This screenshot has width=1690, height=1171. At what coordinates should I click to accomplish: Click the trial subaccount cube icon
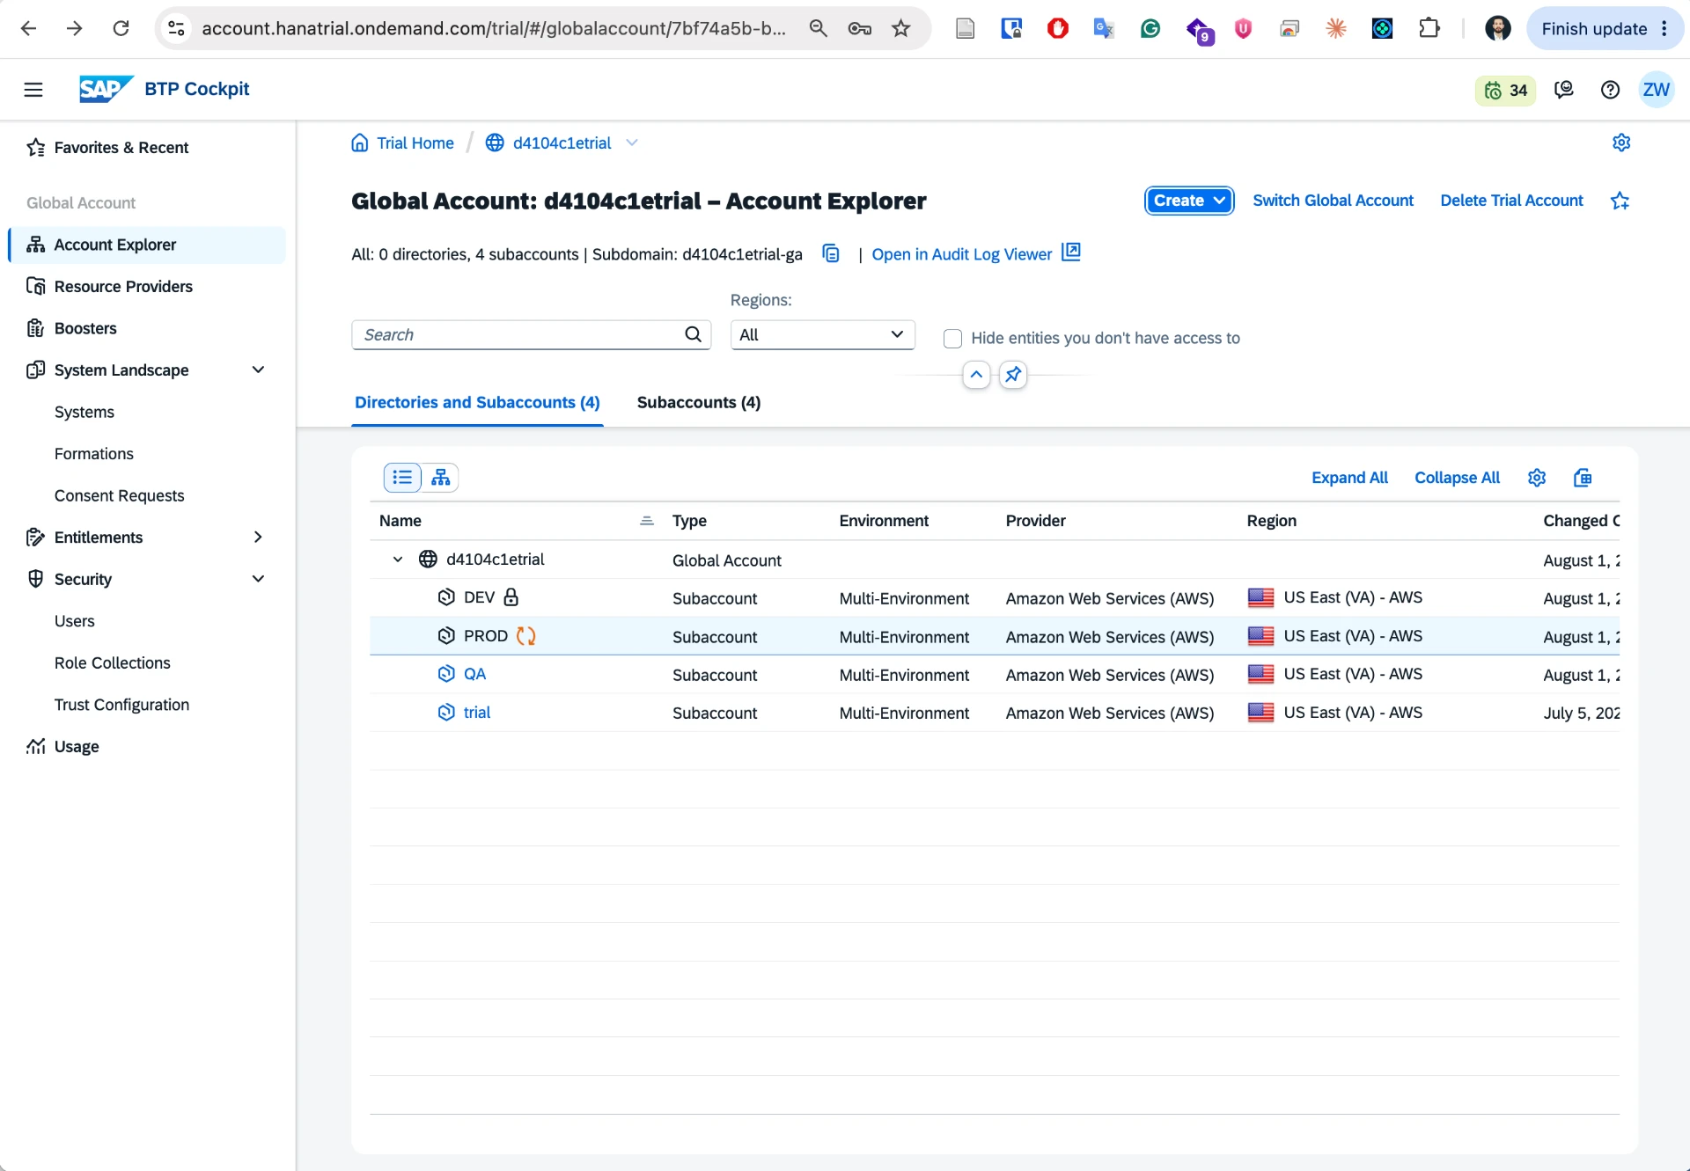446,713
